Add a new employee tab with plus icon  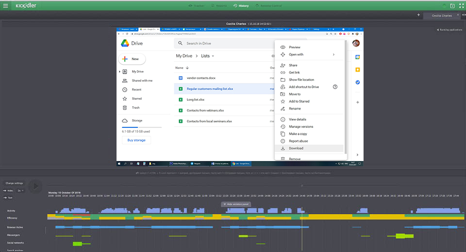pos(418,15)
